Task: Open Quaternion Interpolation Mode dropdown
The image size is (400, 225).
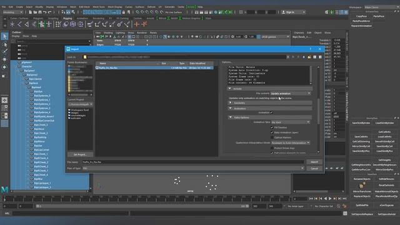Action: pos(291,143)
